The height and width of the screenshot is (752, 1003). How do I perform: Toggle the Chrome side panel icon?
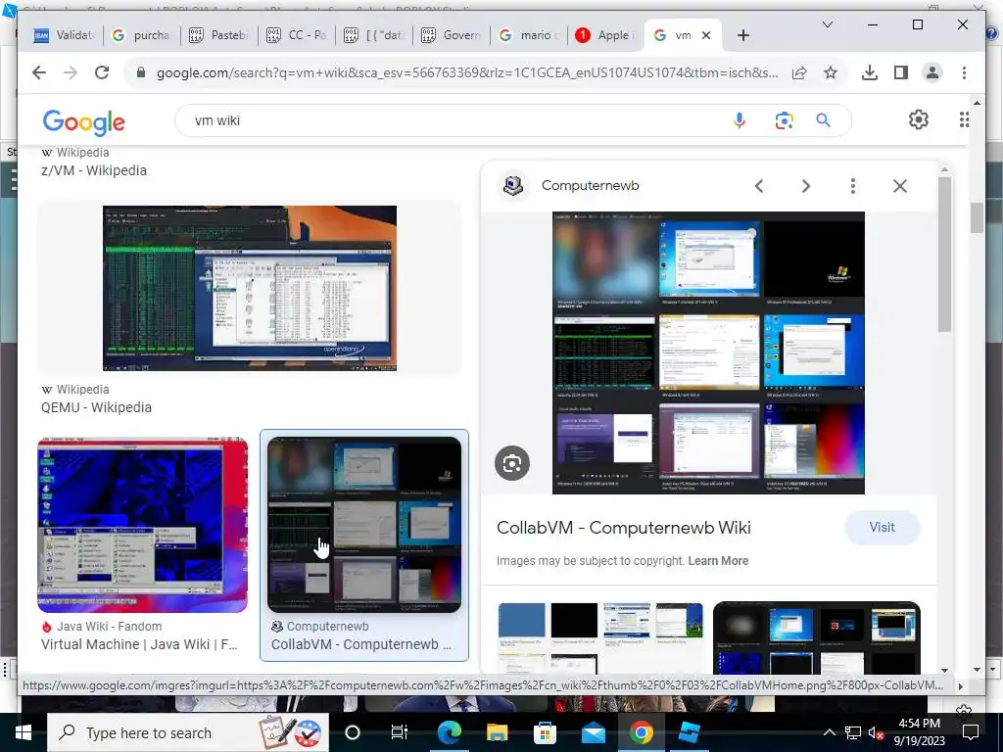[x=901, y=72]
